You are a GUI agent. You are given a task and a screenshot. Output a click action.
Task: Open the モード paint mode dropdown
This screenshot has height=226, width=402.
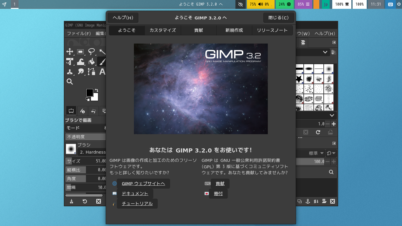(x=86, y=128)
